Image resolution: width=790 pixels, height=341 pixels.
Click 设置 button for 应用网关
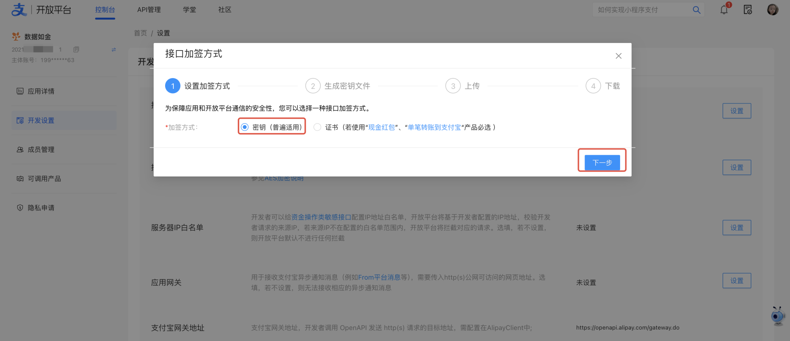737,281
